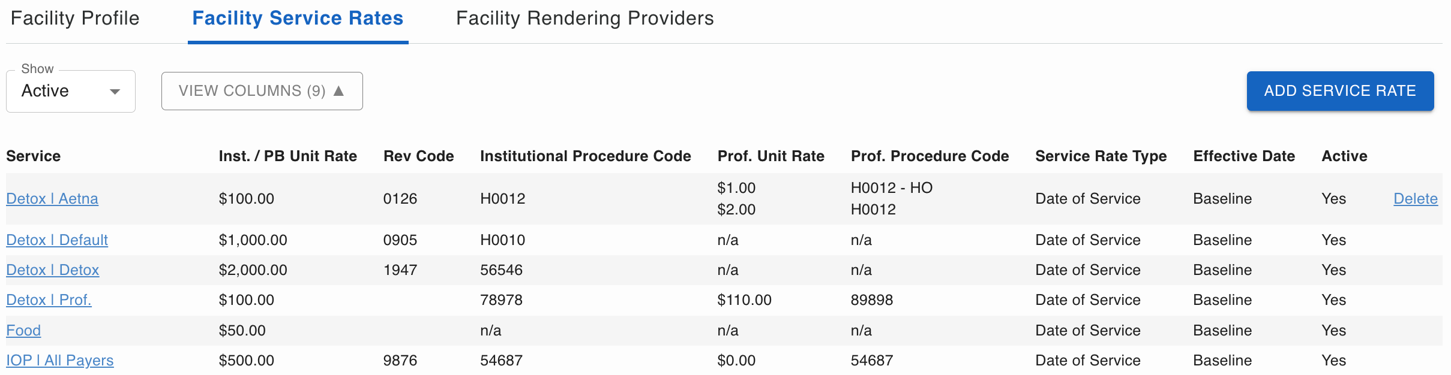Click the Inst. / PB Unit Rate header
This screenshot has width=1451, height=375.
(287, 156)
